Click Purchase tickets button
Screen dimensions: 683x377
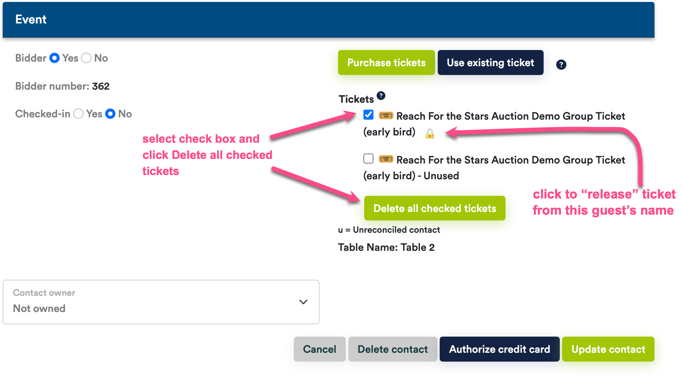click(387, 63)
